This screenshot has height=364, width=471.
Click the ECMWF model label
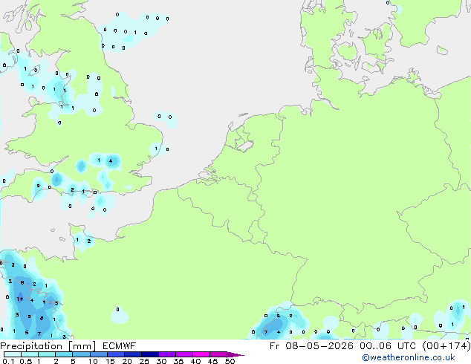120,346
